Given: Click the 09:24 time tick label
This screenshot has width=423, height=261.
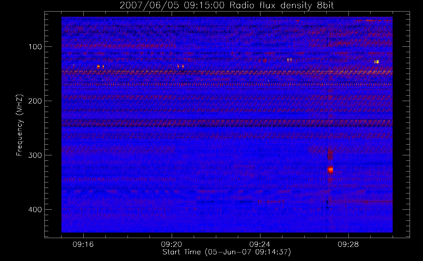Looking at the screenshot, I should (260, 245).
